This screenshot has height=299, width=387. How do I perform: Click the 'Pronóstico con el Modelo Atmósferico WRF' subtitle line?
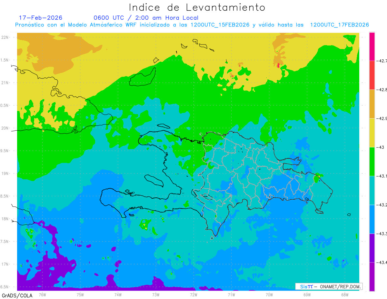192,25
